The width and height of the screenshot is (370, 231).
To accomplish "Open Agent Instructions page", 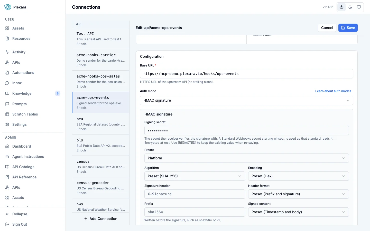I will click(33, 157).
